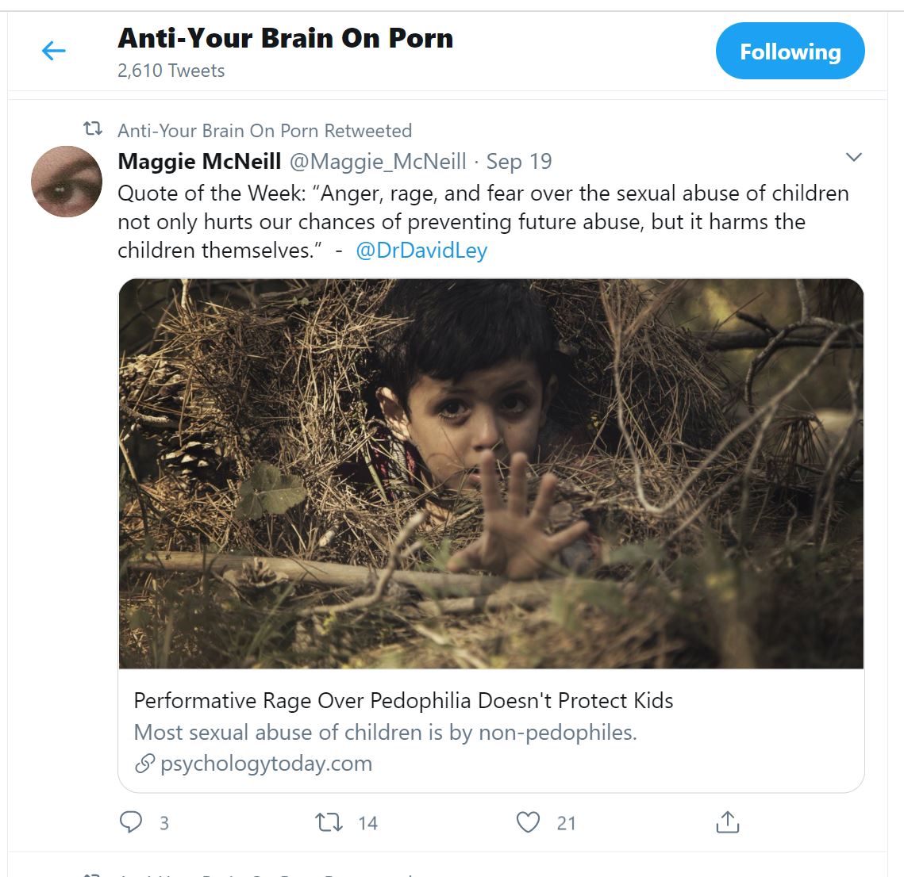904x877 pixels.
Task: Open the article preview image of the boy
Action: (490, 473)
